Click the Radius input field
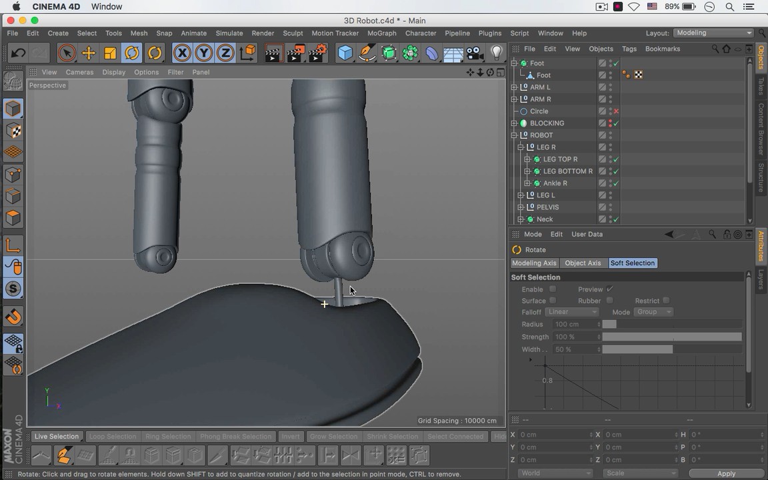Image resolution: width=768 pixels, height=480 pixels. pyautogui.click(x=575, y=325)
